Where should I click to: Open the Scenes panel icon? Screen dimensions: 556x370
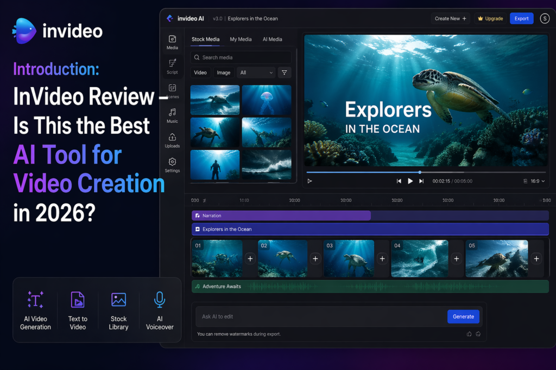172,88
